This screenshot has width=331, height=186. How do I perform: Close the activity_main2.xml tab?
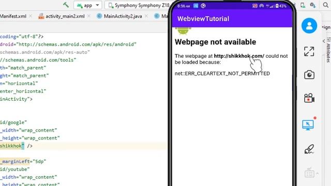[89, 16]
